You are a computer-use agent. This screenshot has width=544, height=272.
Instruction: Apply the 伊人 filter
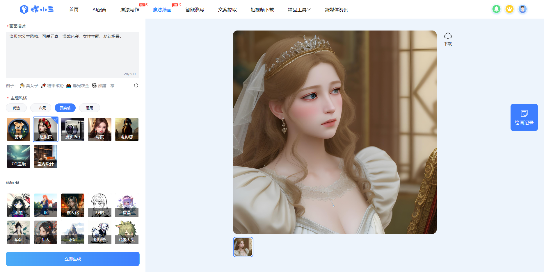pos(46,232)
